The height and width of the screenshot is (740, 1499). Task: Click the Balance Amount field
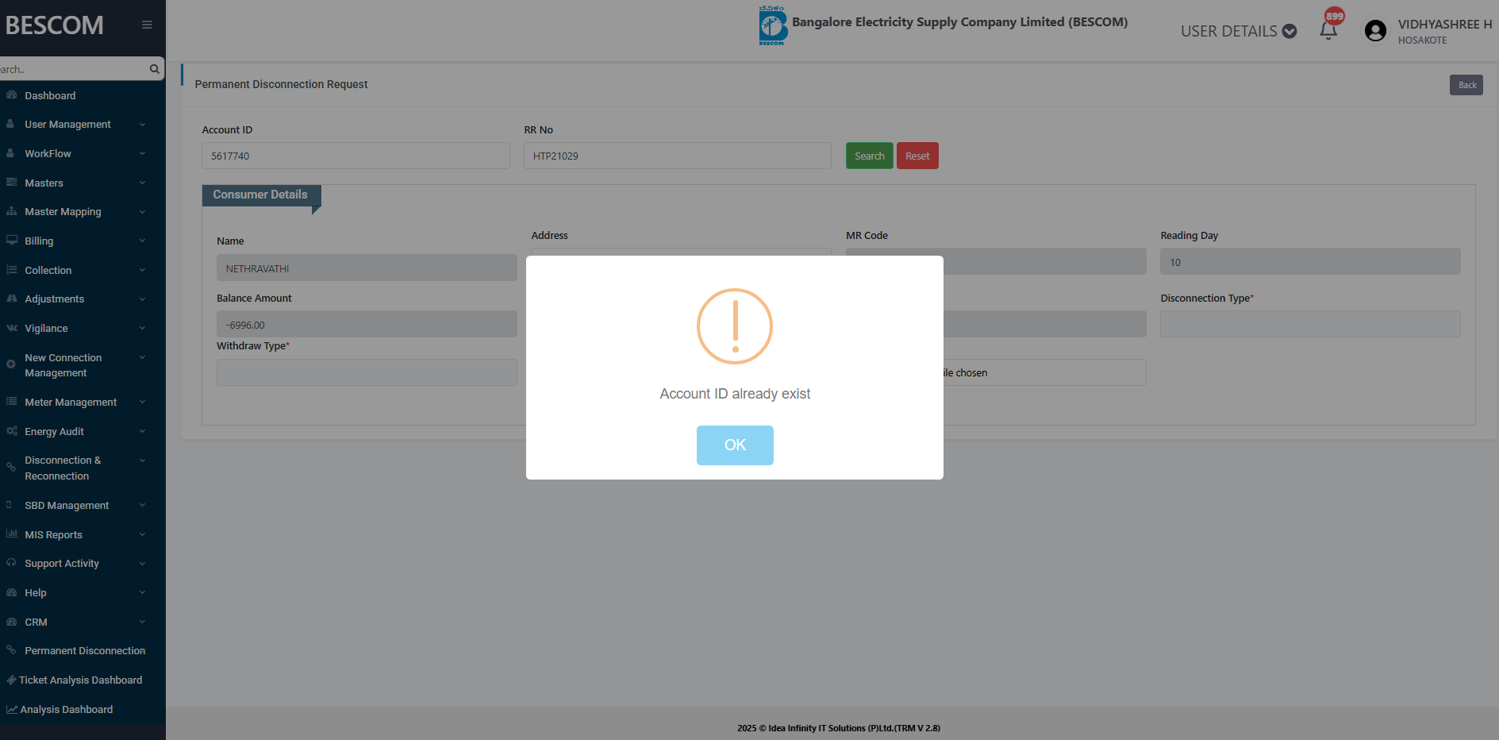pos(367,324)
